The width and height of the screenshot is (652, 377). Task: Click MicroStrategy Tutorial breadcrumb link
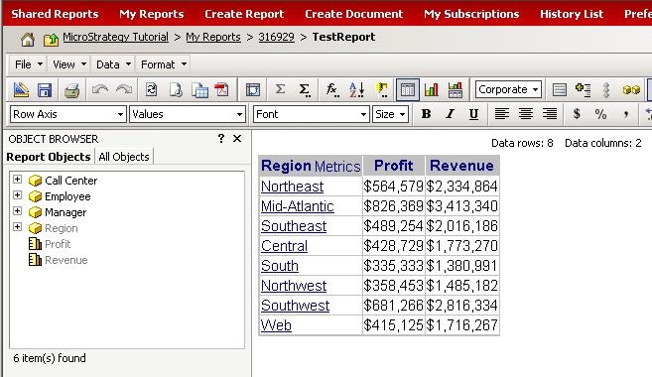point(115,37)
